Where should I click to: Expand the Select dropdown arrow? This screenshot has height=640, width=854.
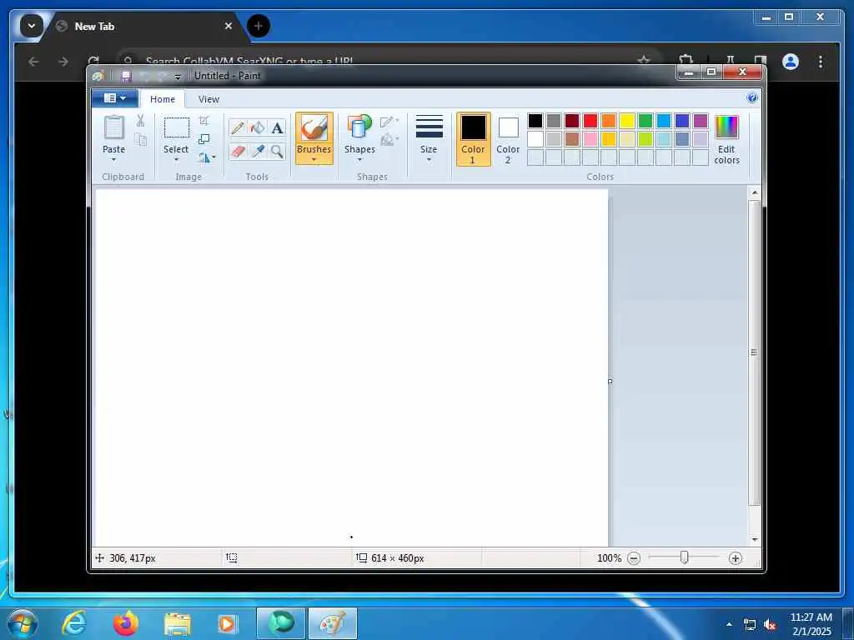(x=177, y=159)
